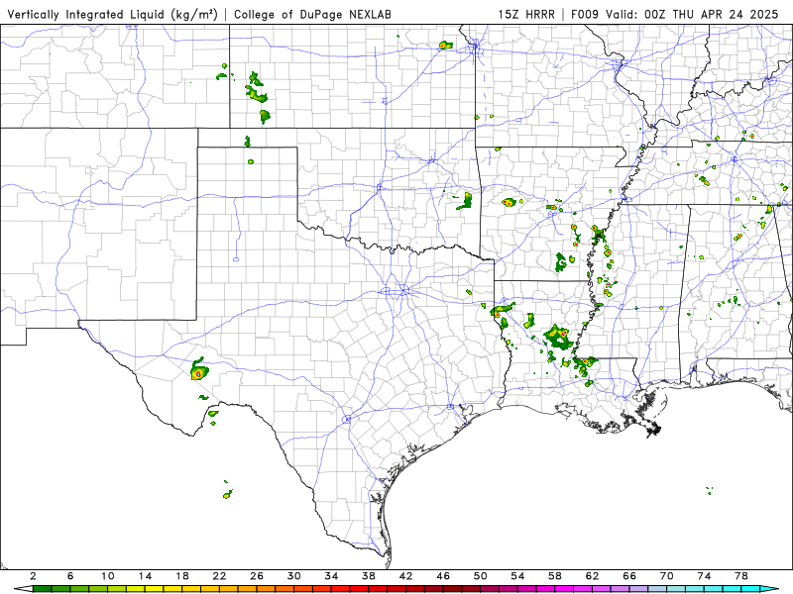The width and height of the screenshot is (793, 594).
Task: Click the color scale value '38'
Action: [369, 576]
